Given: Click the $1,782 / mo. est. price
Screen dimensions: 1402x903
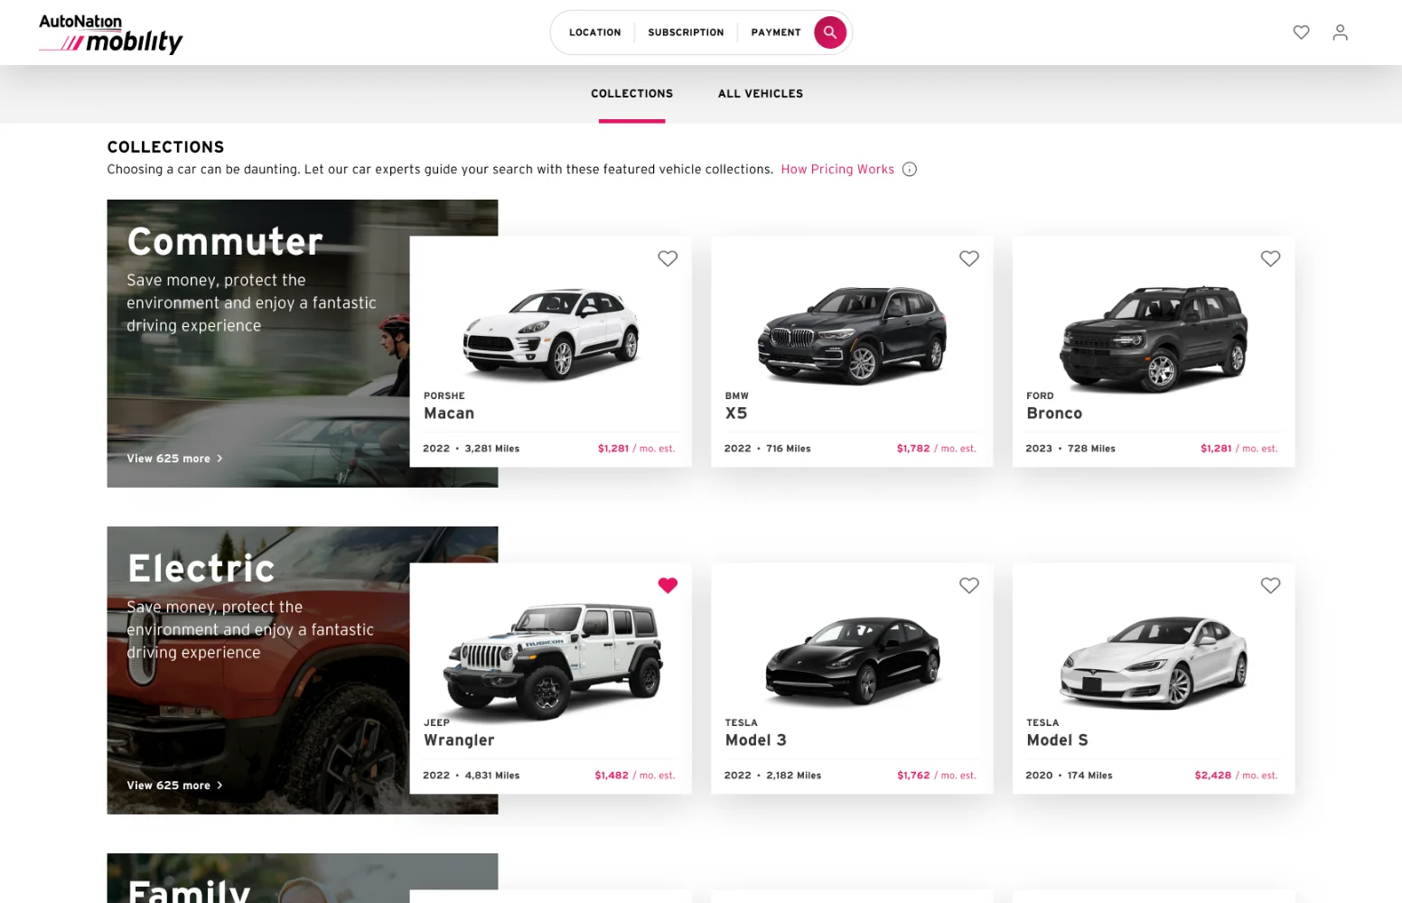Looking at the screenshot, I should (936, 449).
